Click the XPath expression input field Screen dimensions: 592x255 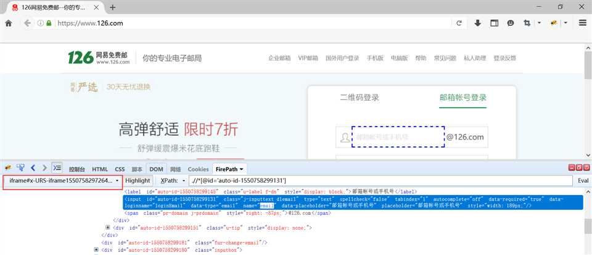[380, 181]
